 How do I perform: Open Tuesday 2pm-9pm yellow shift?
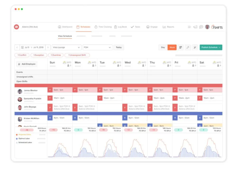110,125
